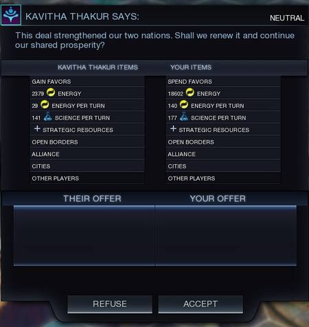Image resolution: width=309 pixels, height=327 pixels.
Task: Click Kavitha Thakur's faction emblem icon
Action: 11,15
